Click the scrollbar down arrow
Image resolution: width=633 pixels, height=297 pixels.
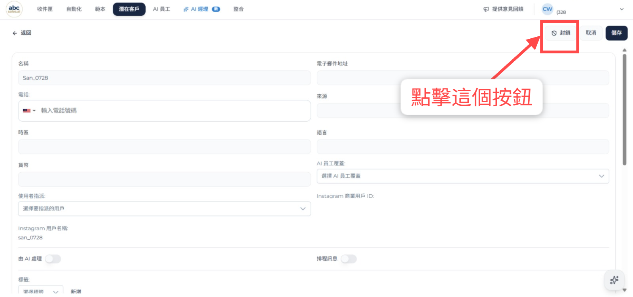(624, 290)
